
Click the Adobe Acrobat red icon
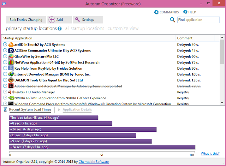11,86
